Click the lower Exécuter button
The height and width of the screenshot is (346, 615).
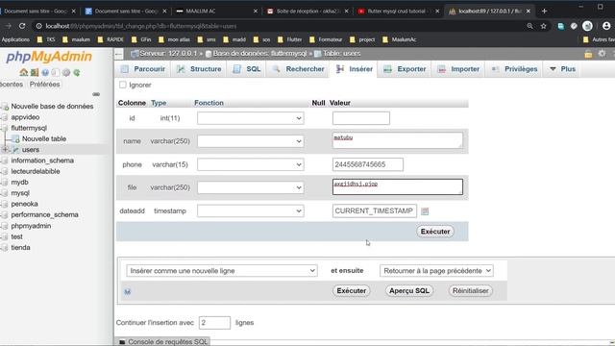click(x=352, y=290)
